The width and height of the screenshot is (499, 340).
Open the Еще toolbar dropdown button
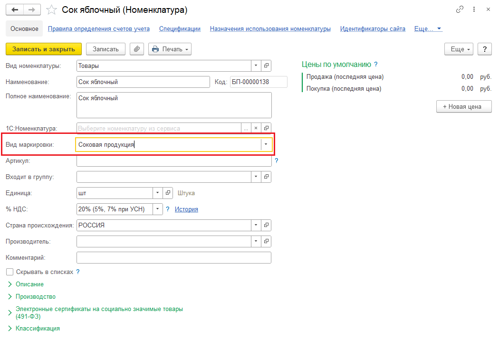tap(459, 49)
